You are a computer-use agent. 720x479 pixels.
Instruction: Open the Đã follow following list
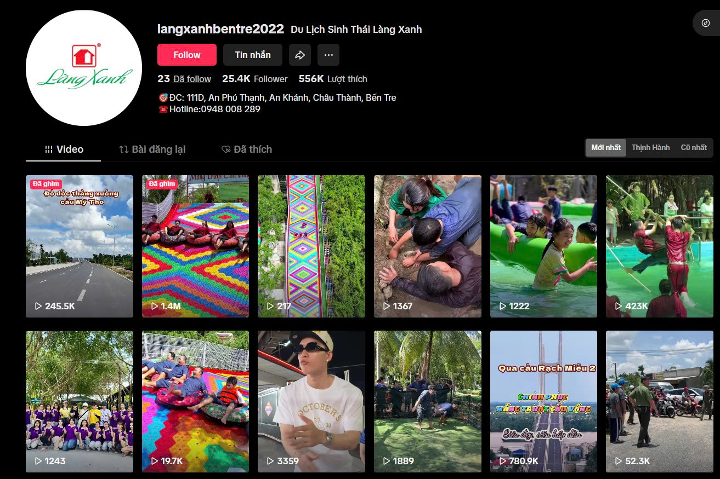pyautogui.click(x=192, y=79)
